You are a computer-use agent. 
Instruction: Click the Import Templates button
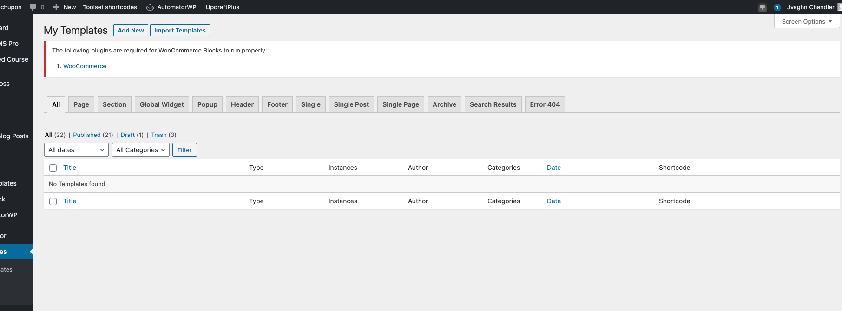[x=180, y=30]
